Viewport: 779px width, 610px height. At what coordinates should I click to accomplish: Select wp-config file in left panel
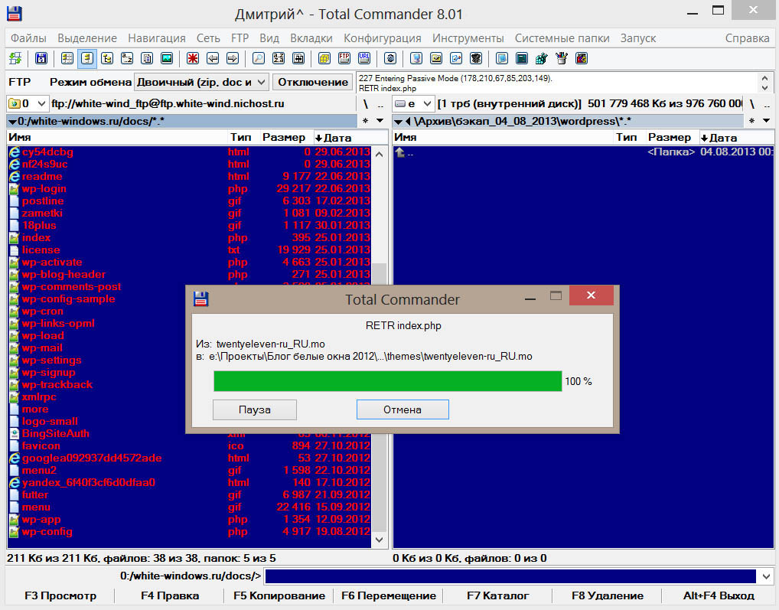click(190, 531)
